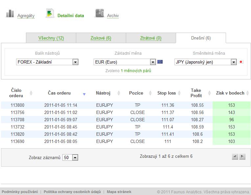251x195 pixels.
Task: Click Pozice column header text
Action: (x=136, y=93)
